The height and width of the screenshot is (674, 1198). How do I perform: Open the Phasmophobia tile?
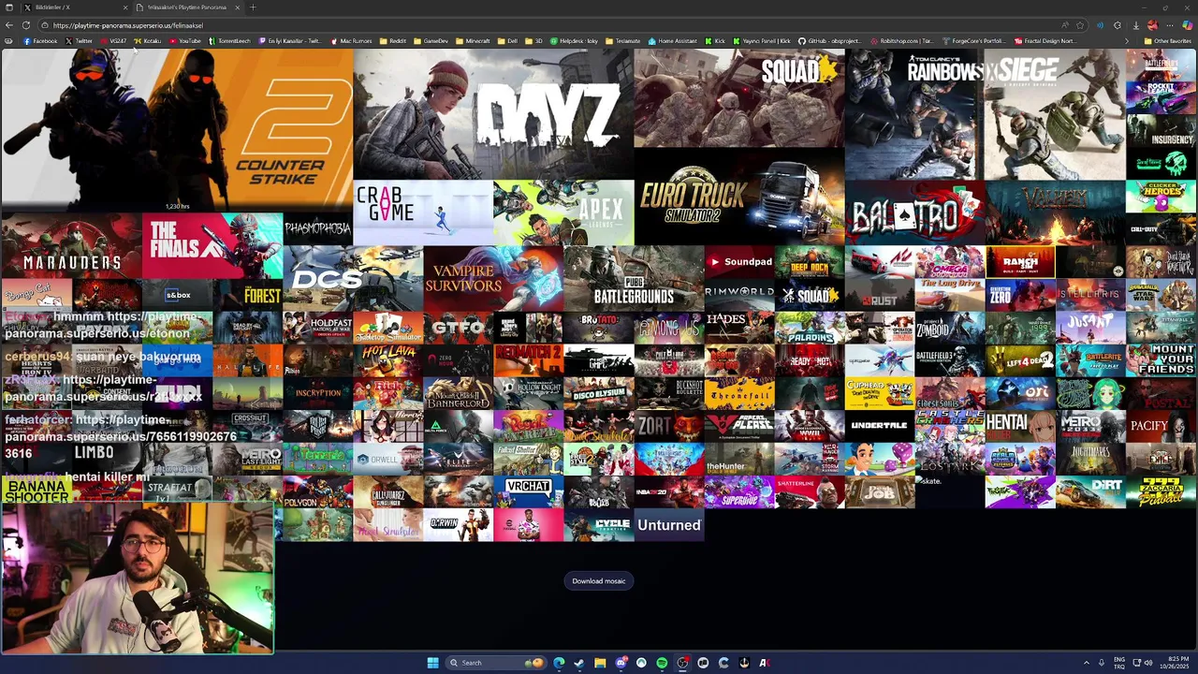(x=318, y=228)
